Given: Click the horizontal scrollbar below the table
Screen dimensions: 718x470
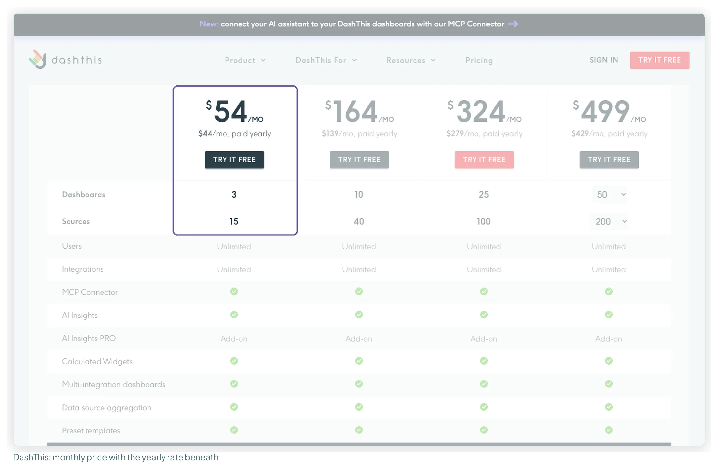Looking at the screenshot, I should click(359, 444).
